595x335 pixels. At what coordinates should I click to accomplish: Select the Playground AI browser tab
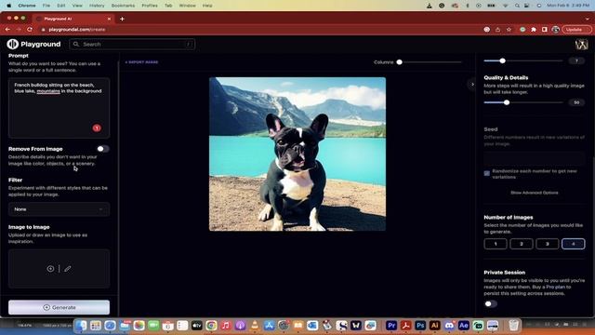tap(73, 19)
